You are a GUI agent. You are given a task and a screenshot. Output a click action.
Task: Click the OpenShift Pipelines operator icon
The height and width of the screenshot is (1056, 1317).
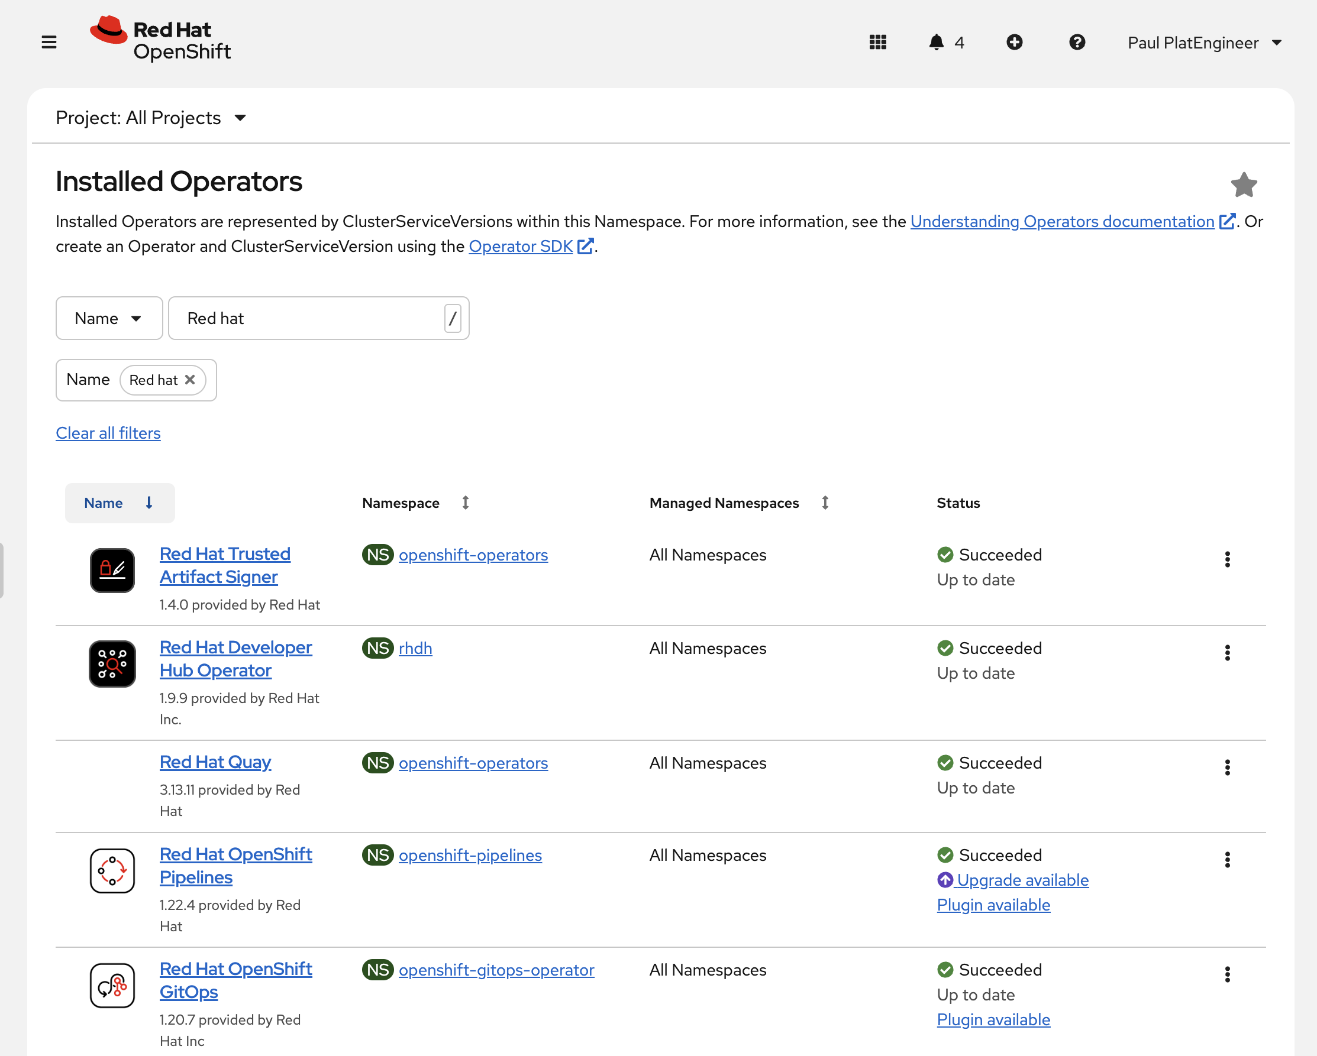tap(112, 870)
